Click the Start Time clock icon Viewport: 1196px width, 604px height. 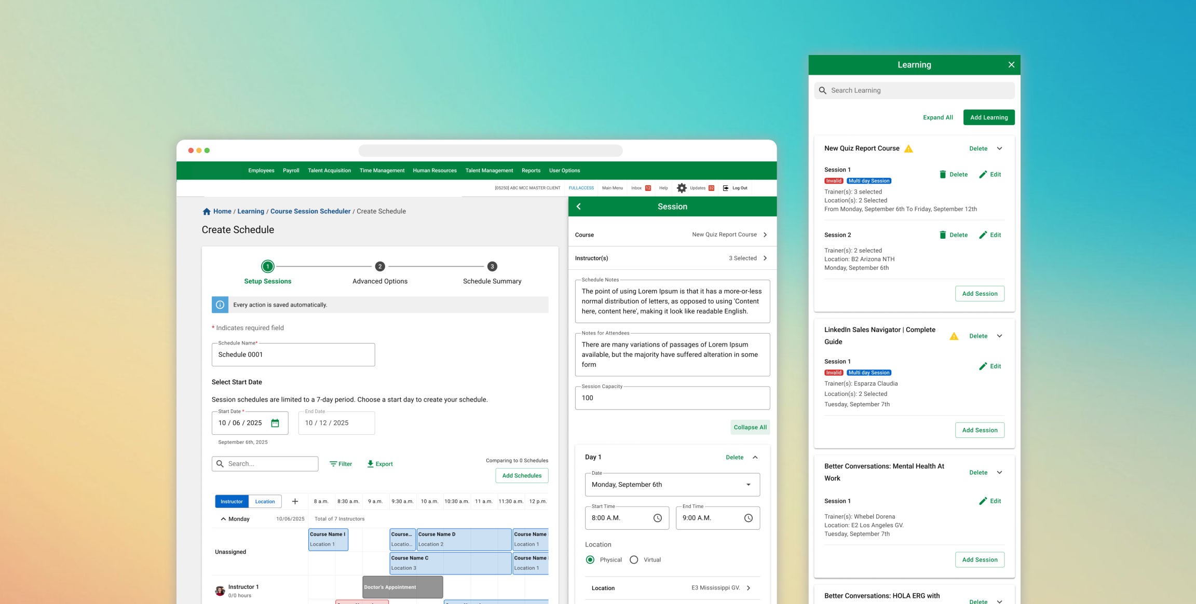657,518
